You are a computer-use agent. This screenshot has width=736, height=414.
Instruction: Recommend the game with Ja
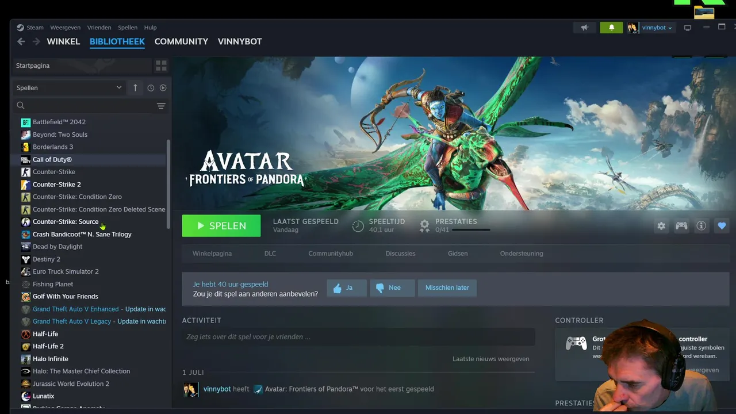347,287
